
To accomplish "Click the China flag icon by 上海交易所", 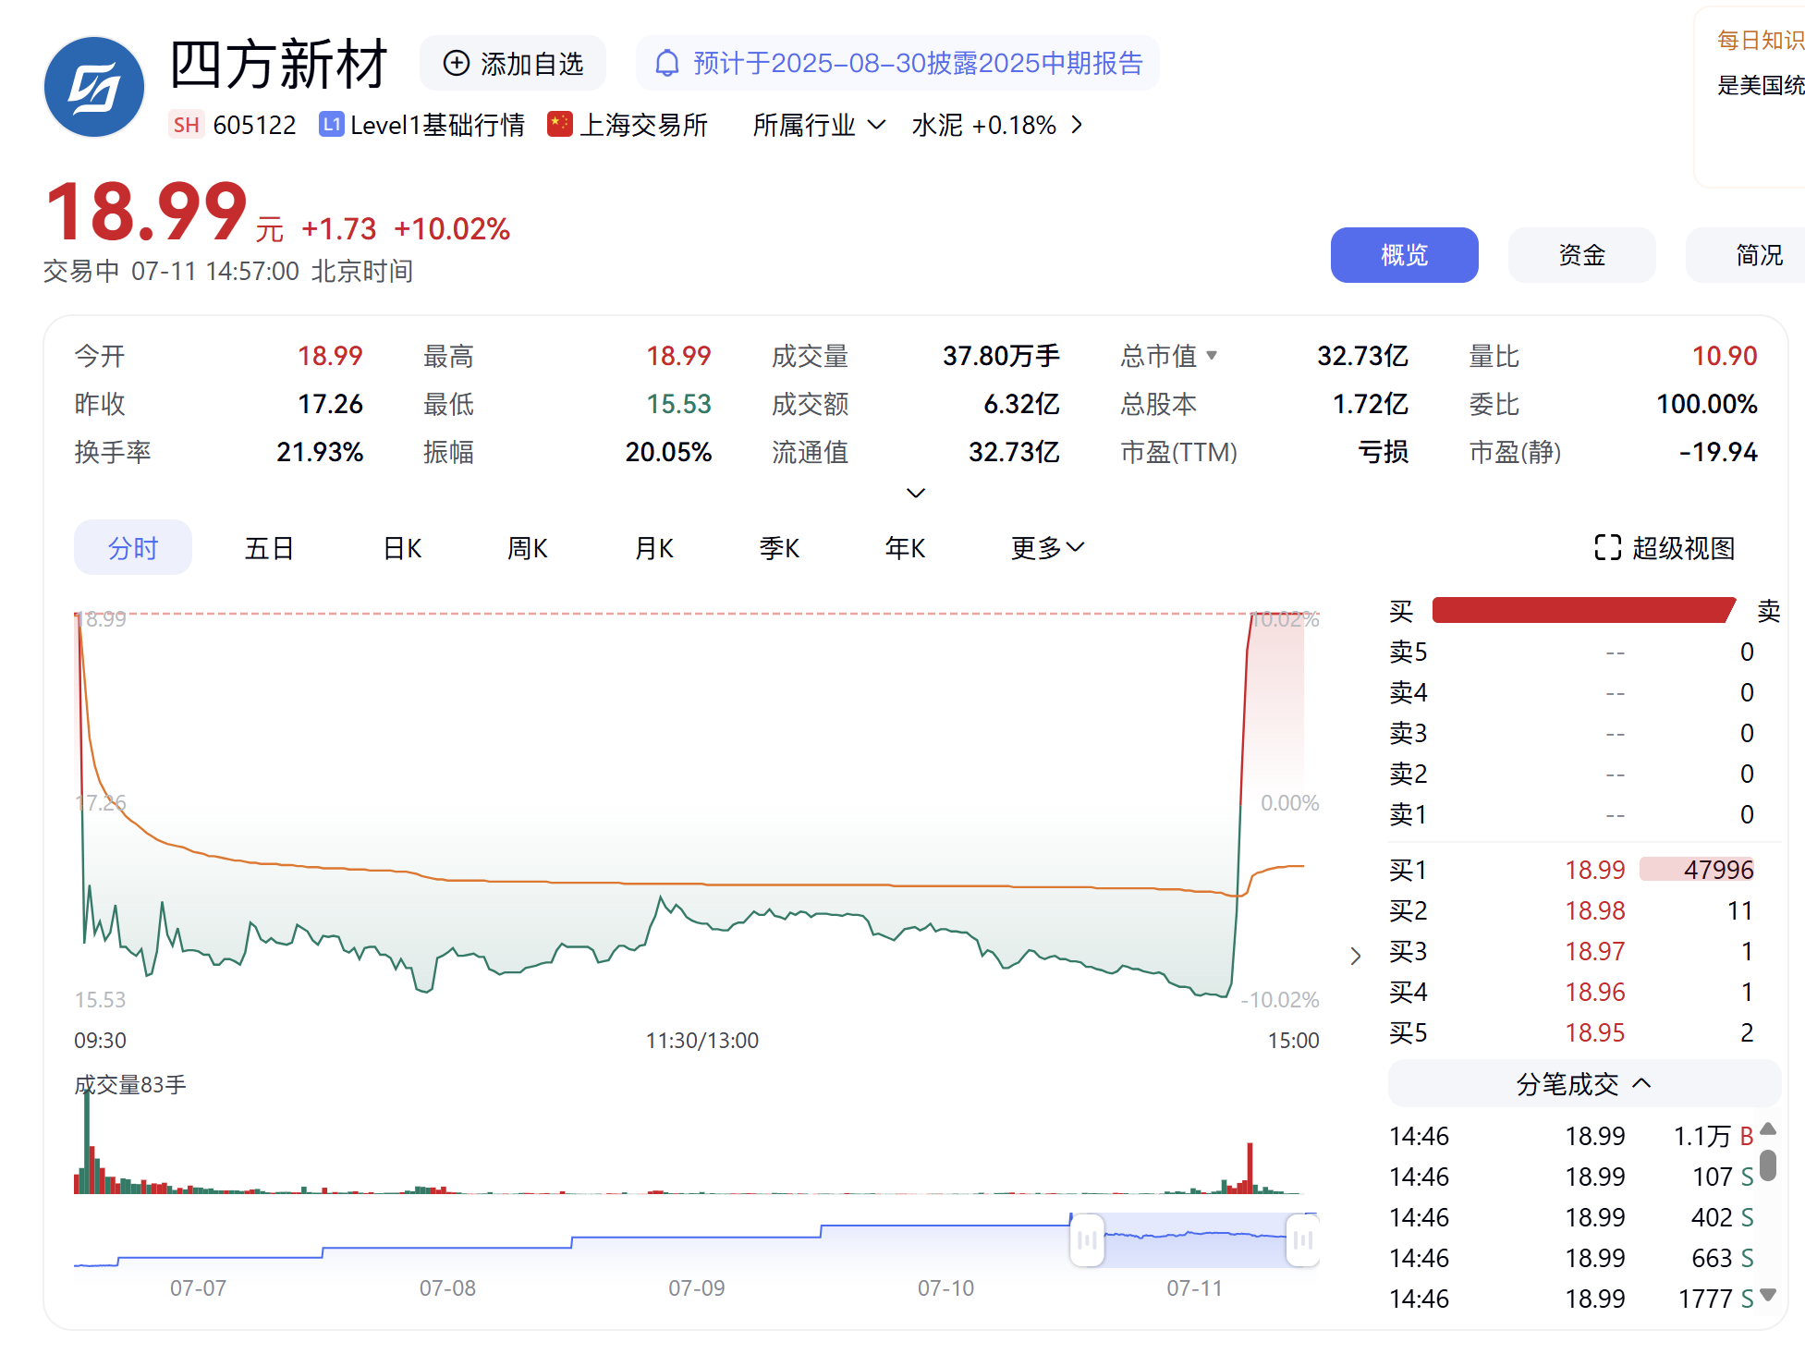I will 559,124.
